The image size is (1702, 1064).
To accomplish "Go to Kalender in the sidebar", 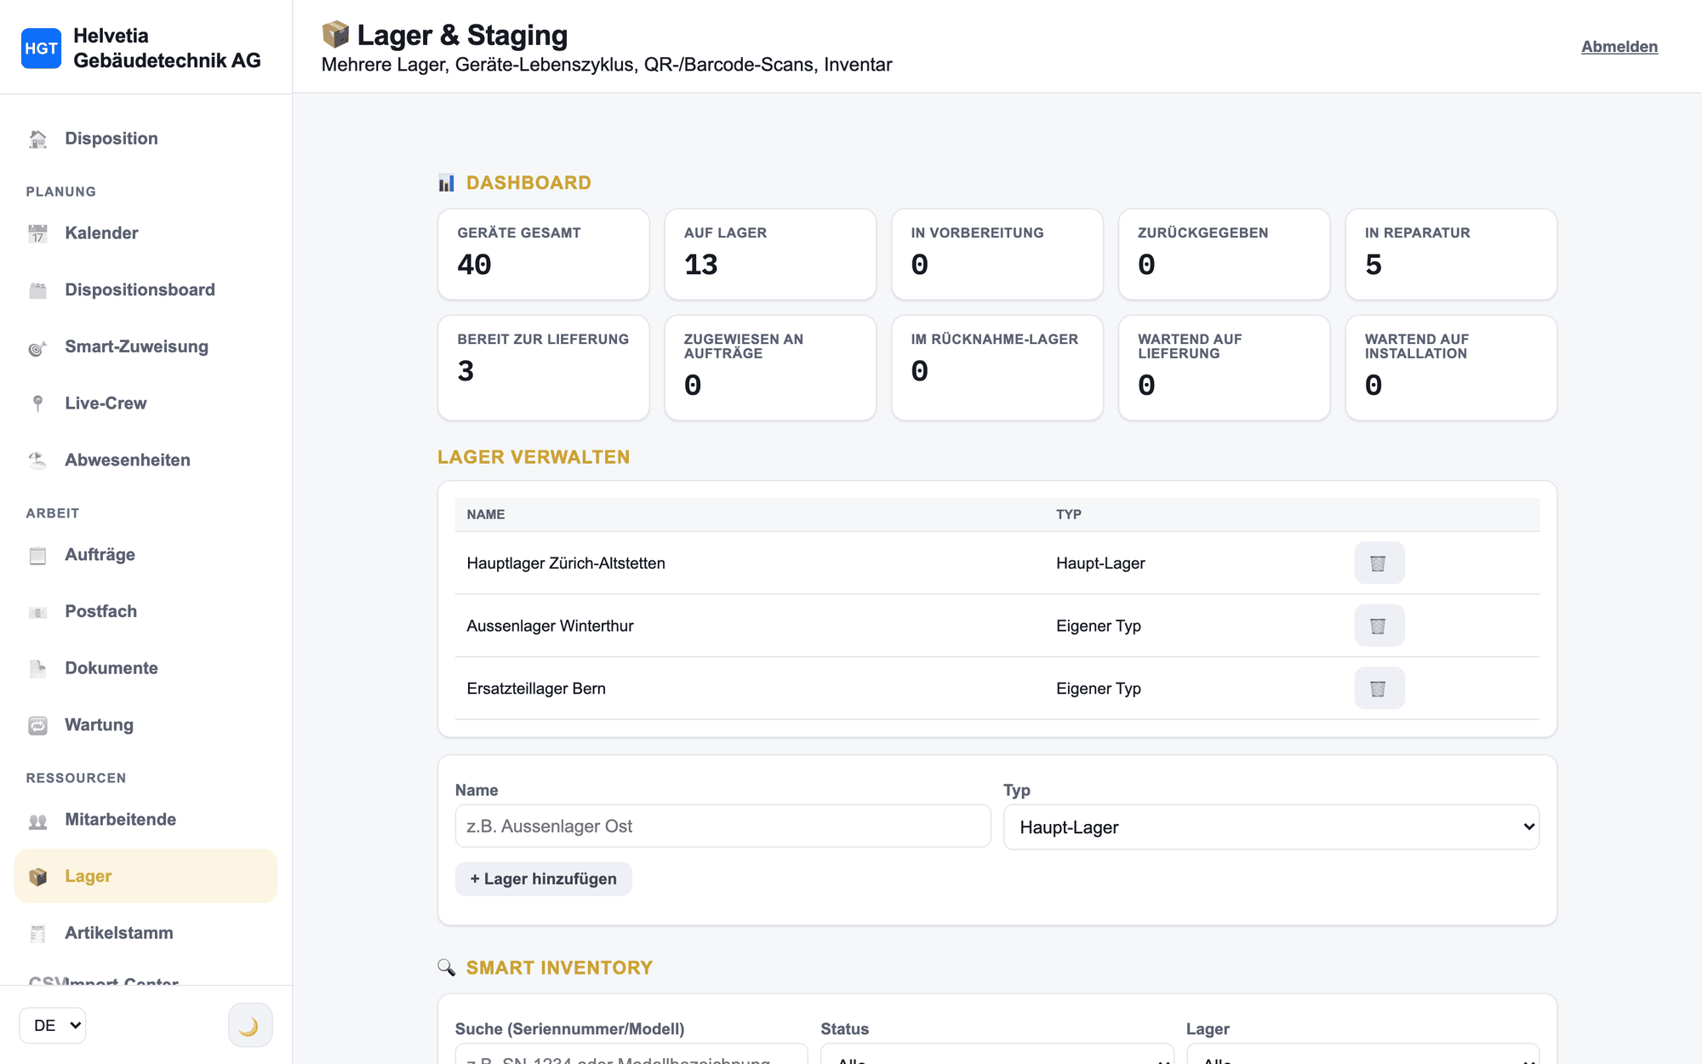I will [x=146, y=233].
